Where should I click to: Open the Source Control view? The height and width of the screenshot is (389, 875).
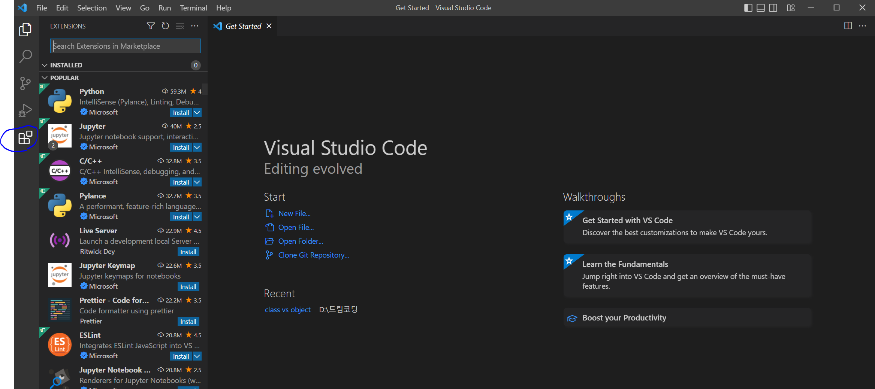pos(25,83)
